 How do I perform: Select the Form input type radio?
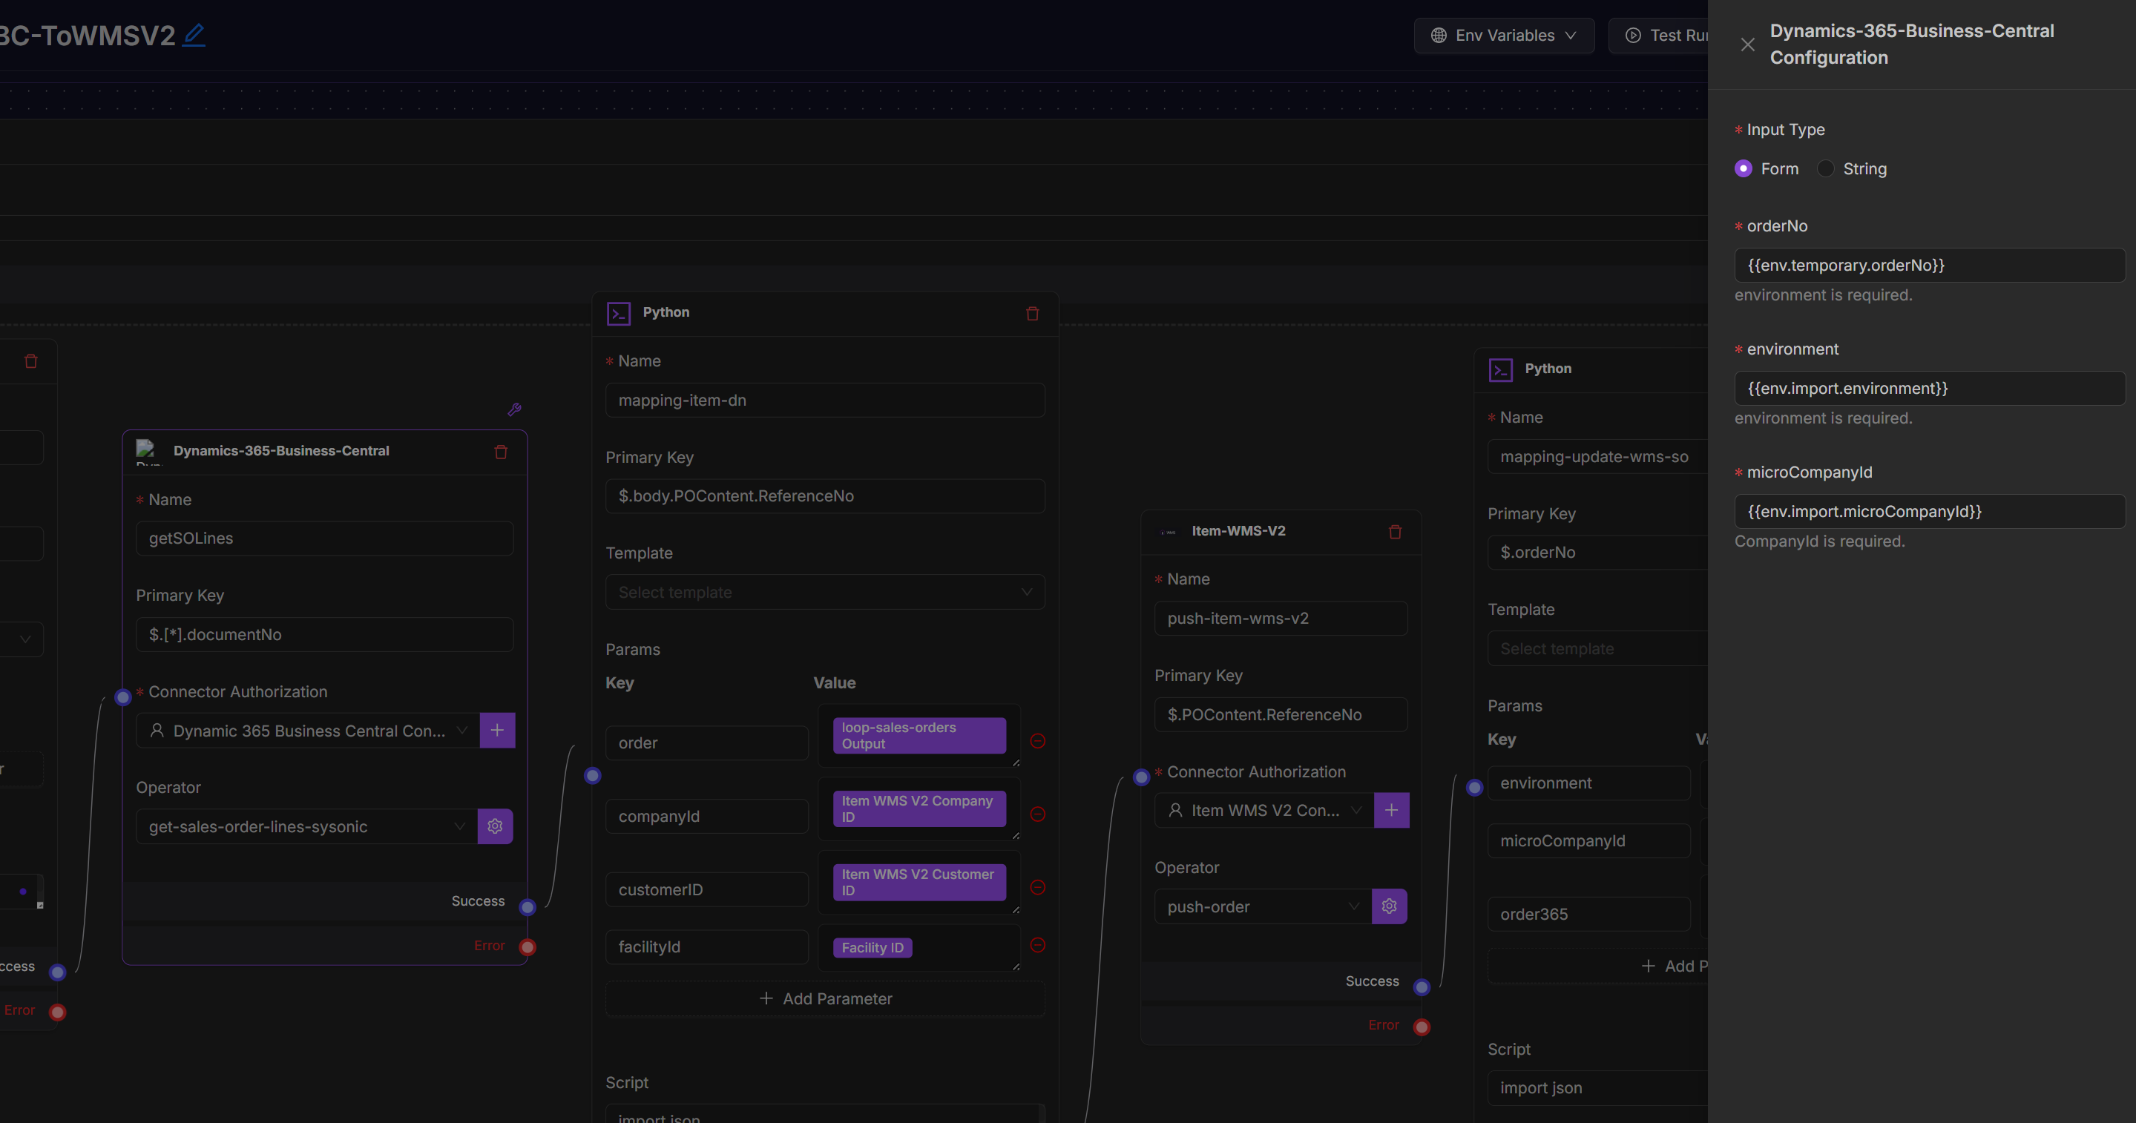point(1743,169)
